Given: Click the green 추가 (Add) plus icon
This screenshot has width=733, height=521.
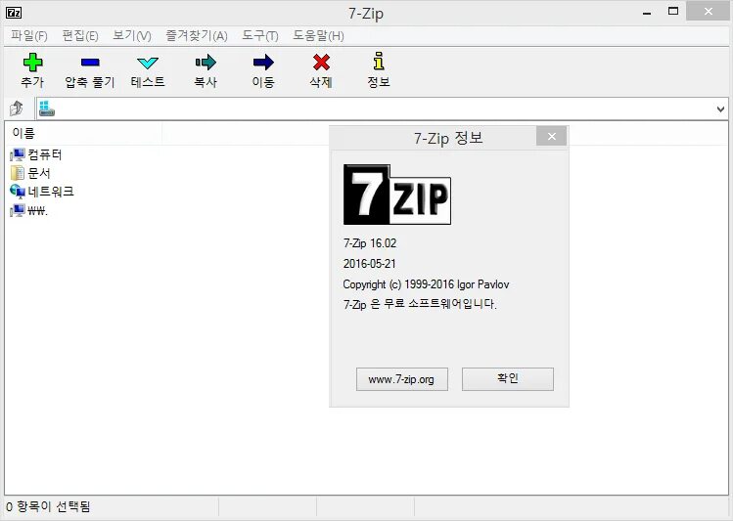Looking at the screenshot, I should pyautogui.click(x=32, y=63).
